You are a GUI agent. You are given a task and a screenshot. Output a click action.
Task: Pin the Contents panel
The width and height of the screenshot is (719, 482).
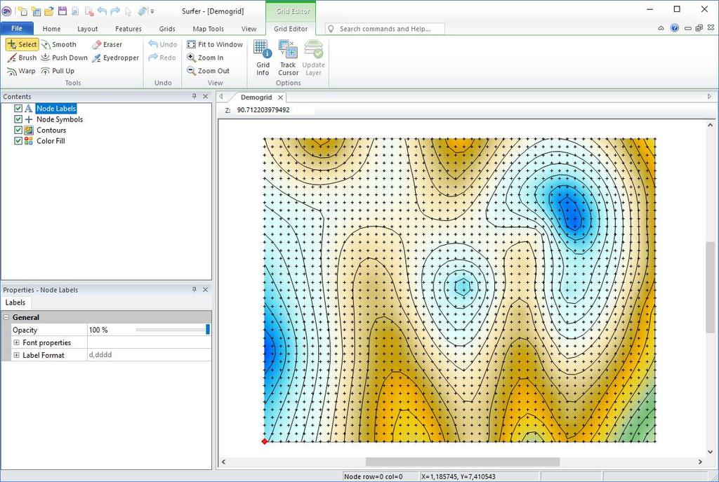(x=194, y=96)
